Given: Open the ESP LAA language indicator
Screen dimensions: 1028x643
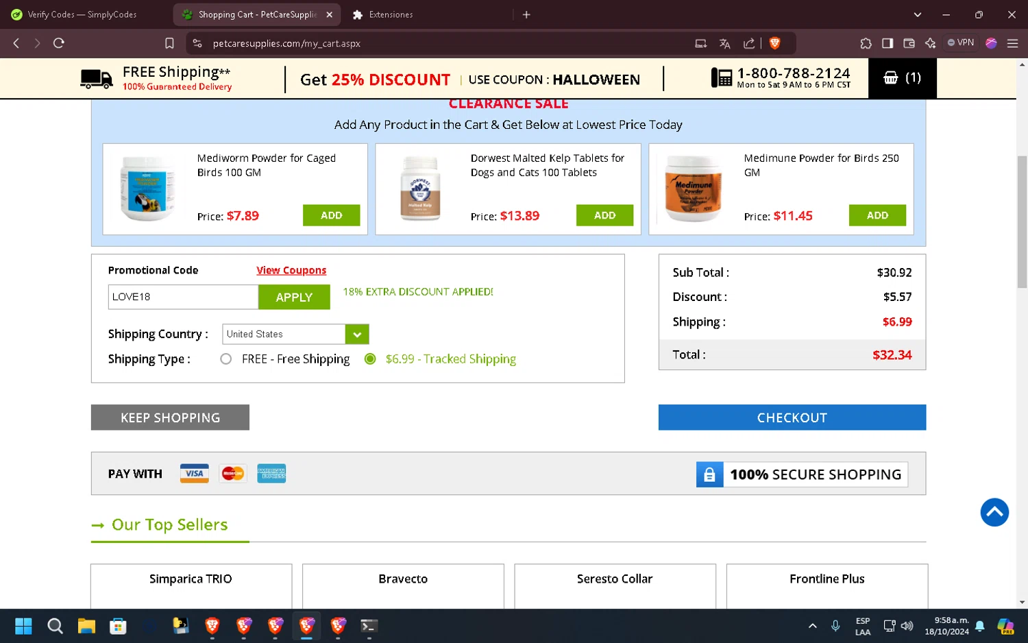Looking at the screenshot, I should coord(863,626).
